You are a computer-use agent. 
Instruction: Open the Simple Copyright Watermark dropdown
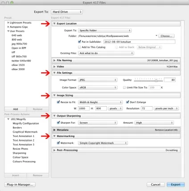tap(103, 143)
